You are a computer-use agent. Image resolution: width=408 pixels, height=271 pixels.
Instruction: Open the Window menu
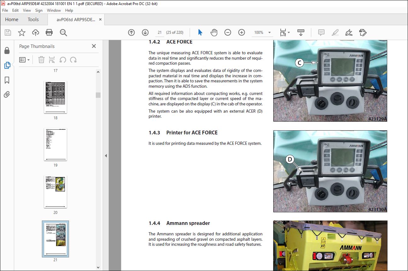click(x=54, y=10)
